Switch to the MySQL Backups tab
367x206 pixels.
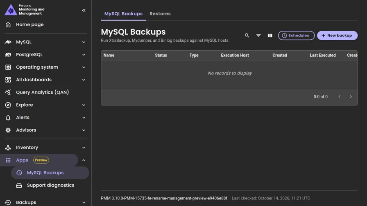123,14
